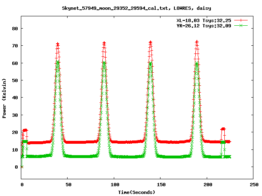
Task: Click the red calibration bump near 217 seconds
Action: (223, 129)
